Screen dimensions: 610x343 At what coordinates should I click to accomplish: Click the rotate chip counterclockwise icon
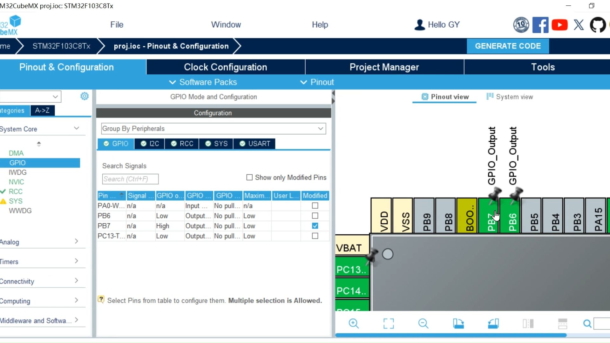(x=493, y=324)
